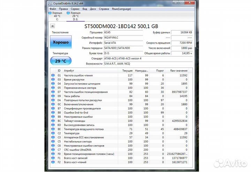Click the status icon for attribute 0C
Image resolution: width=251 pixels, height=172 pixels.
coord(53,104)
